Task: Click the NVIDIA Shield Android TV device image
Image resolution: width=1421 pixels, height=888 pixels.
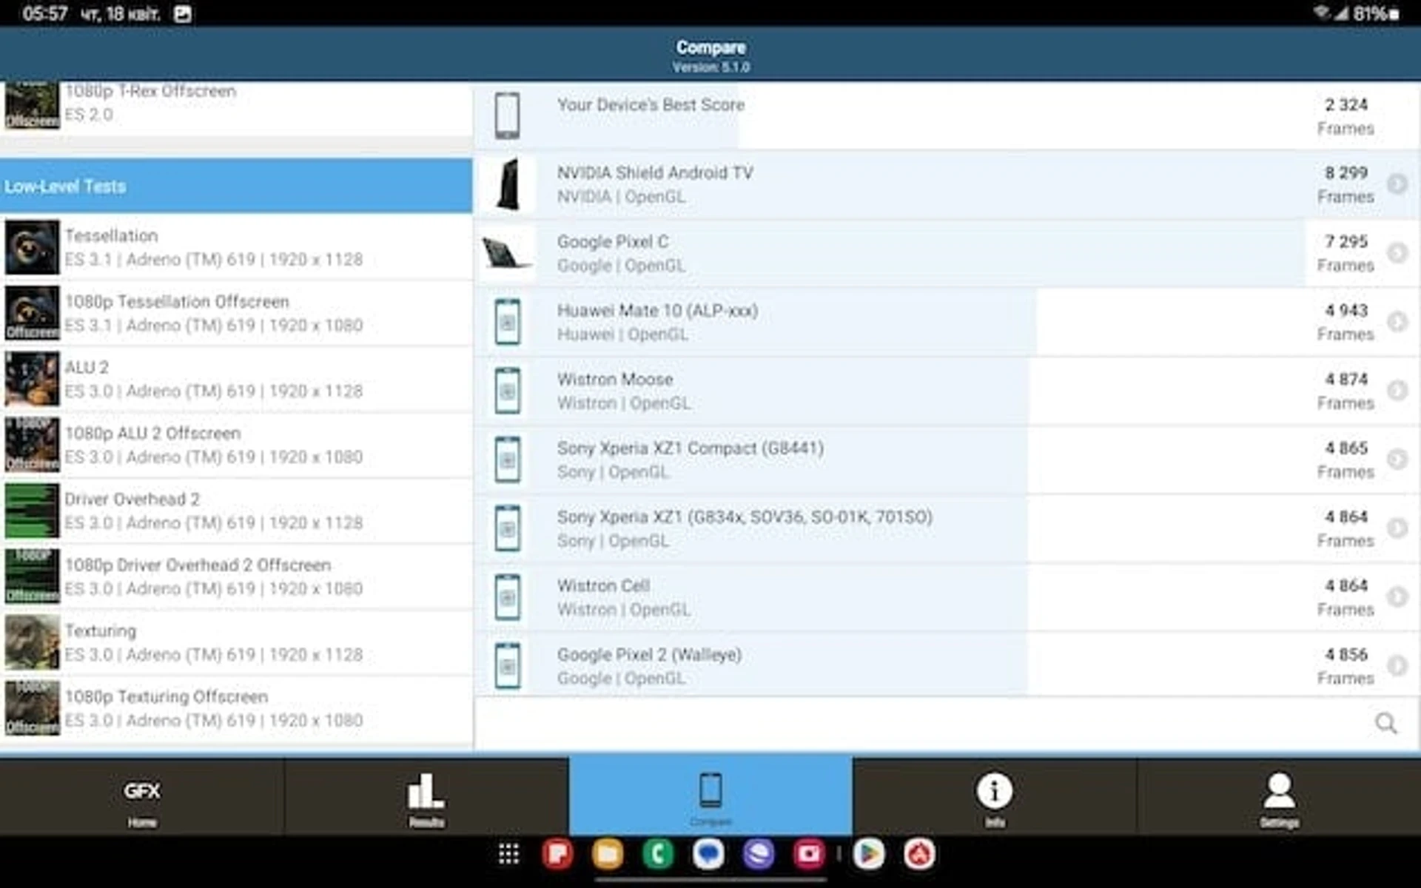Action: (x=508, y=184)
